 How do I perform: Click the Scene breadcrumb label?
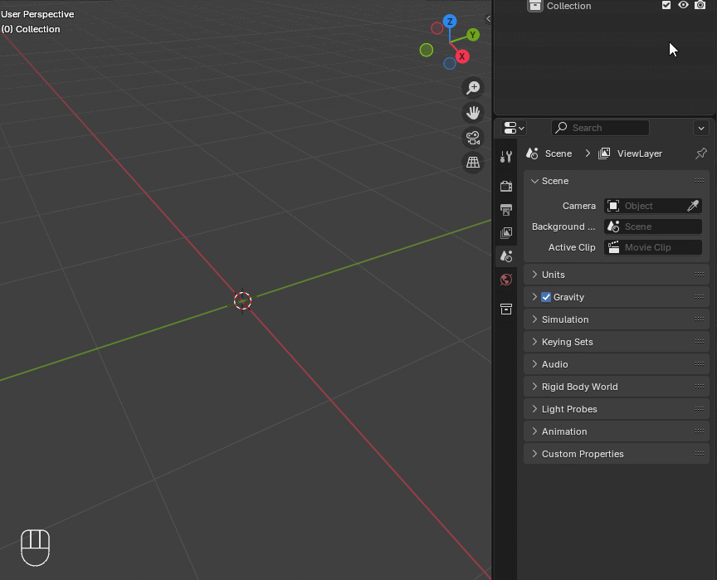click(x=558, y=153)
